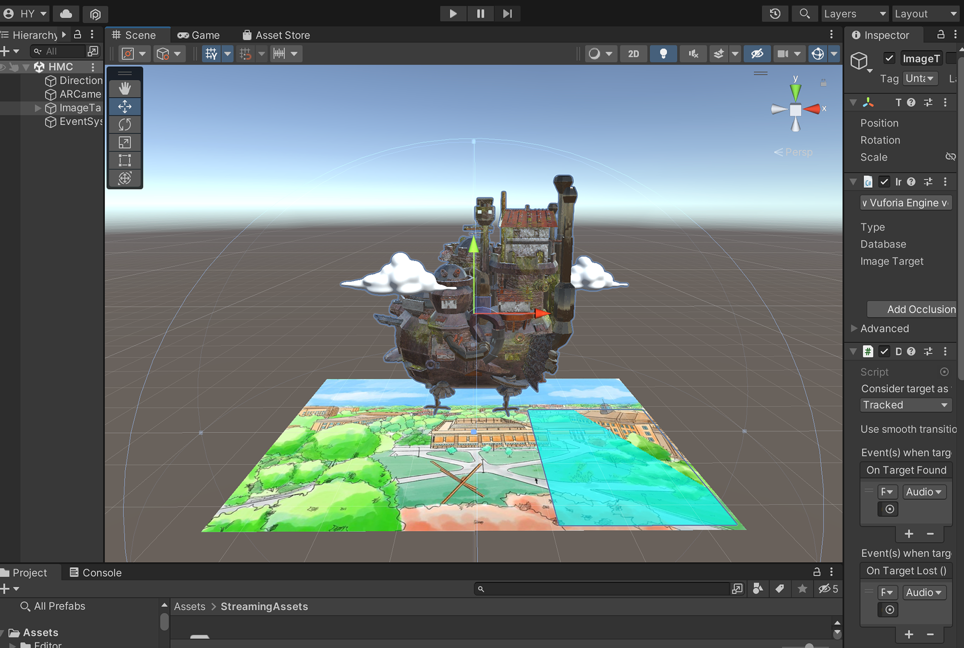The image size is (964, 648).
Task: Switch to the Asset Store tab
Action: [x=276, y=35]
